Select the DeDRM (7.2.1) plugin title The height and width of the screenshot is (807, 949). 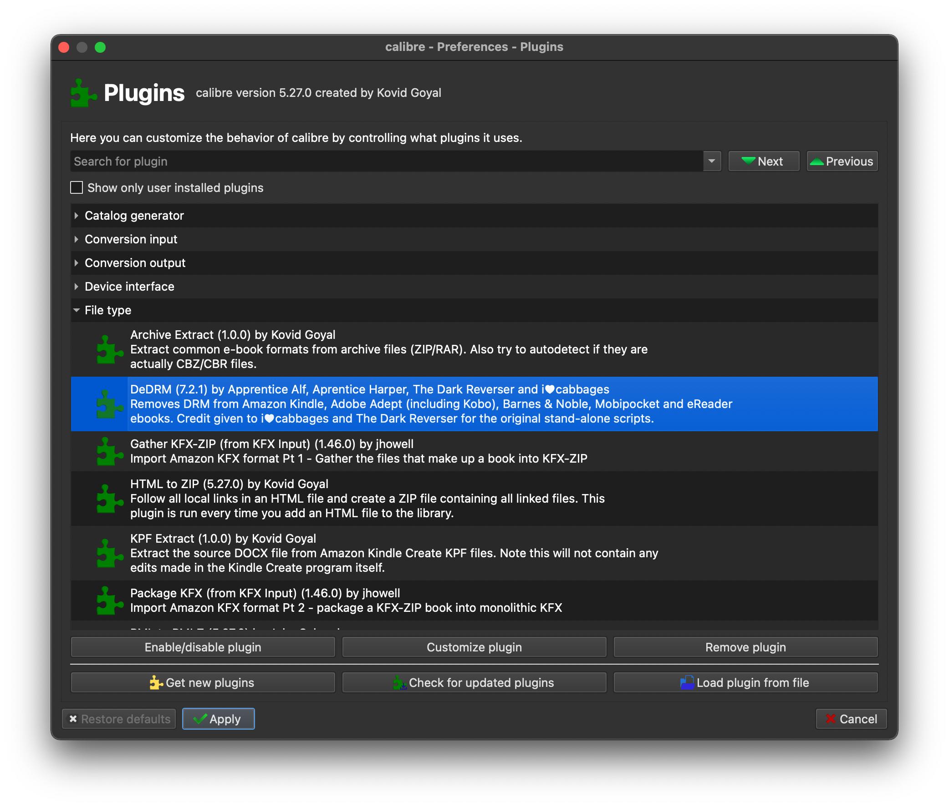point(370,389)
